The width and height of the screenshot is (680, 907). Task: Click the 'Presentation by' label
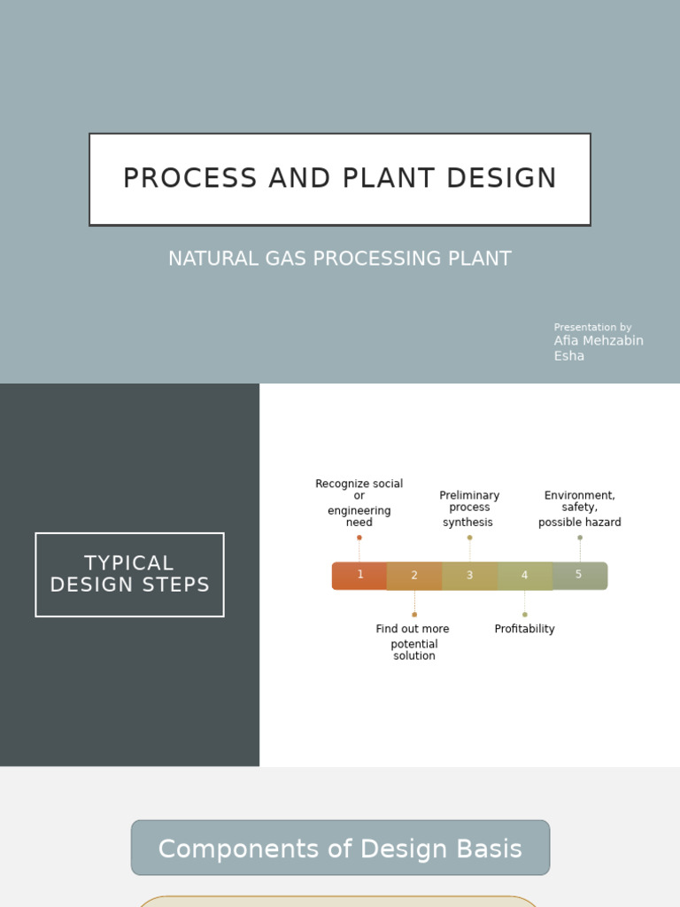[x=592, y=328]
